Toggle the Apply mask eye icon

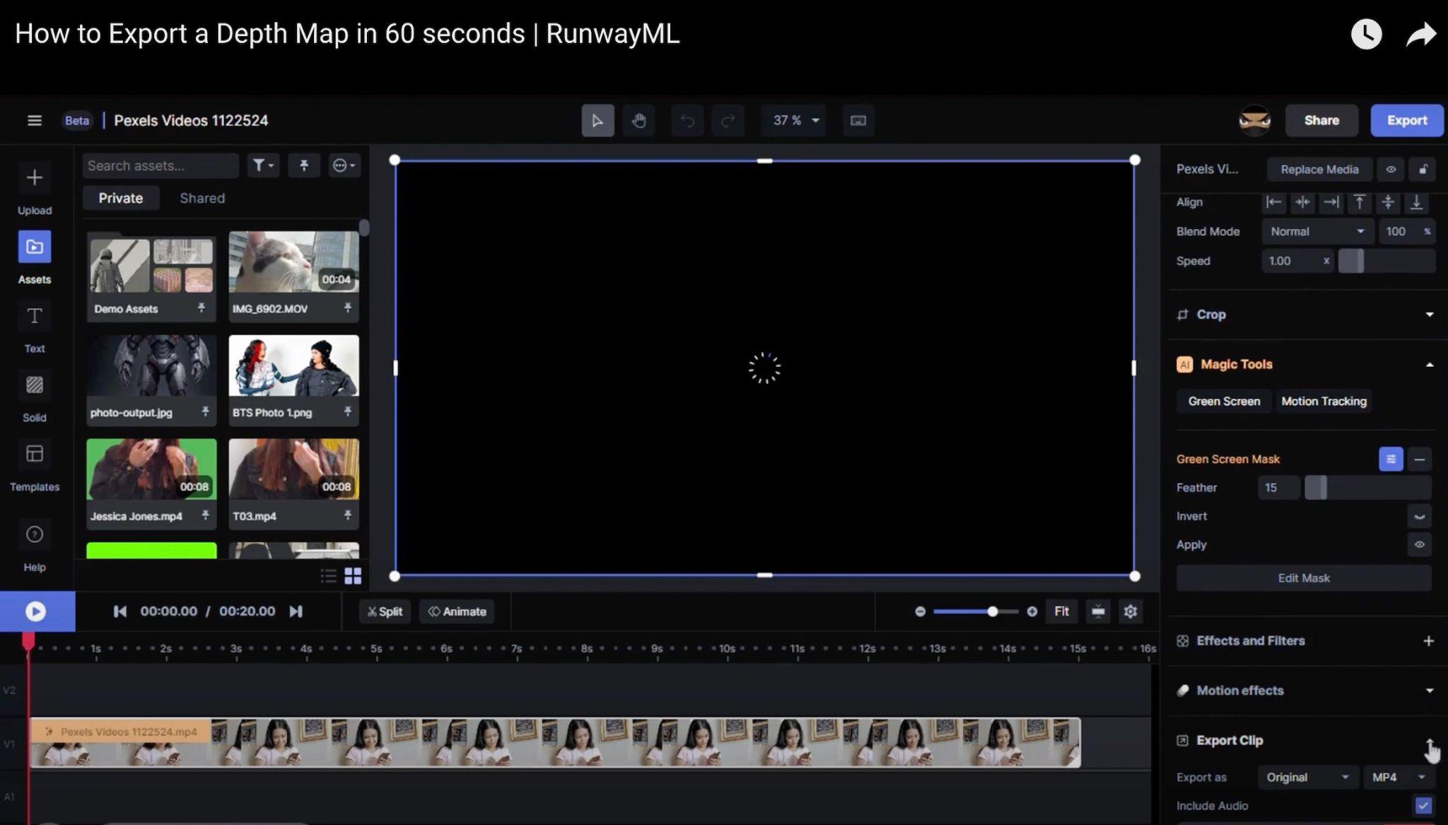(x=1419, y=544)
